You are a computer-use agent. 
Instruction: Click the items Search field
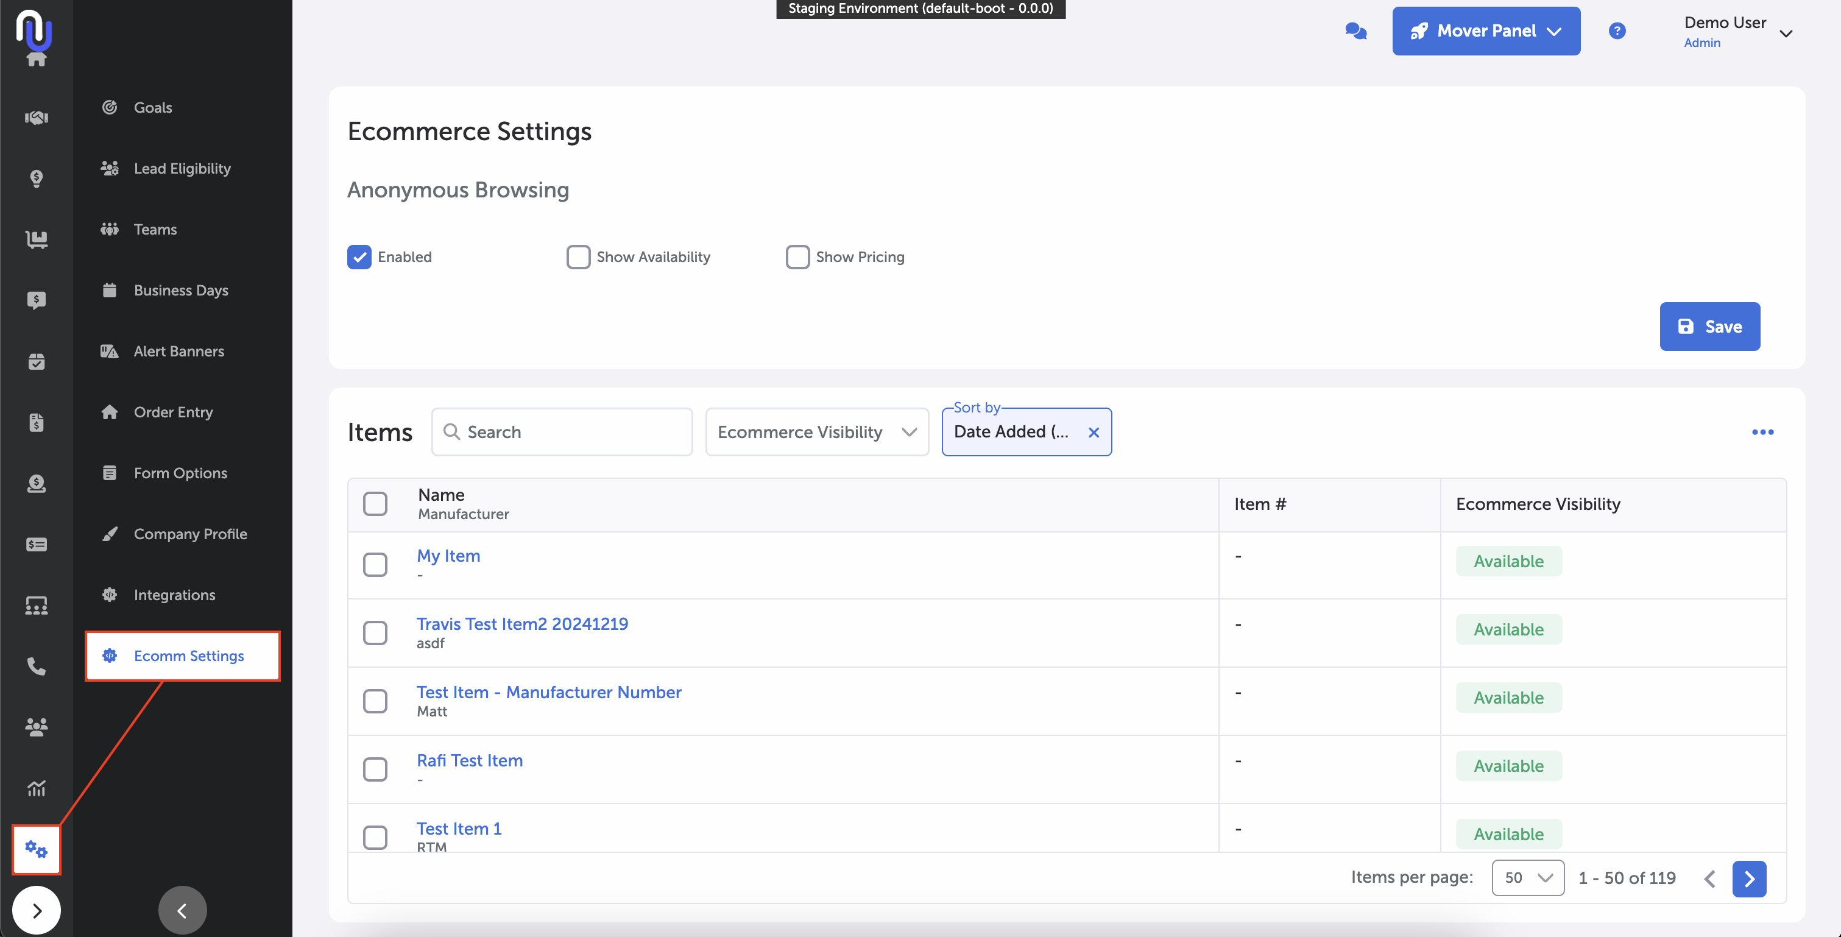point(562,432)
